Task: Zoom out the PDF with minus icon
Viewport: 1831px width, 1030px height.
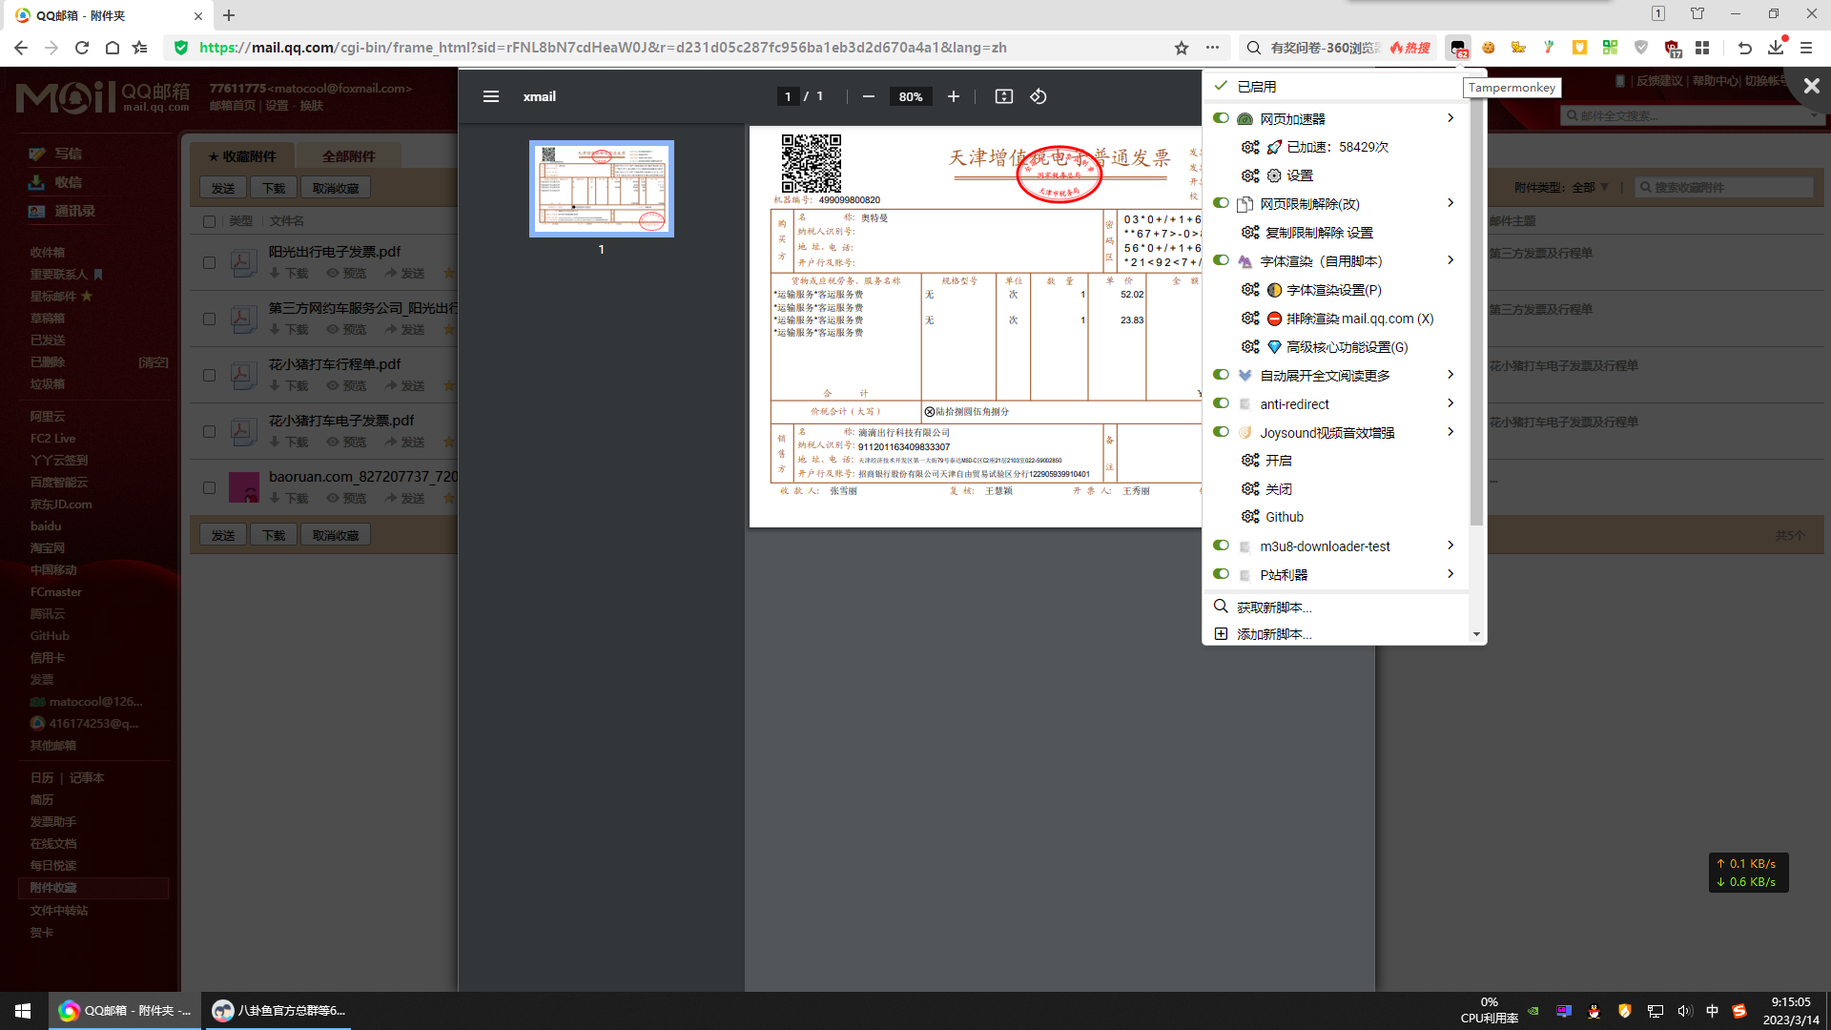Action: click(x=868, y=96)
